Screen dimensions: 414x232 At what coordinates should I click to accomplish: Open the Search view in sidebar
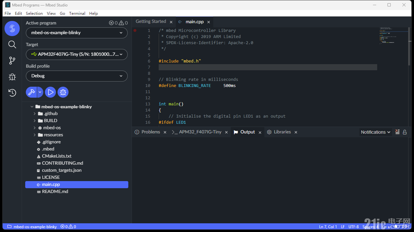(x=12, y=44)
